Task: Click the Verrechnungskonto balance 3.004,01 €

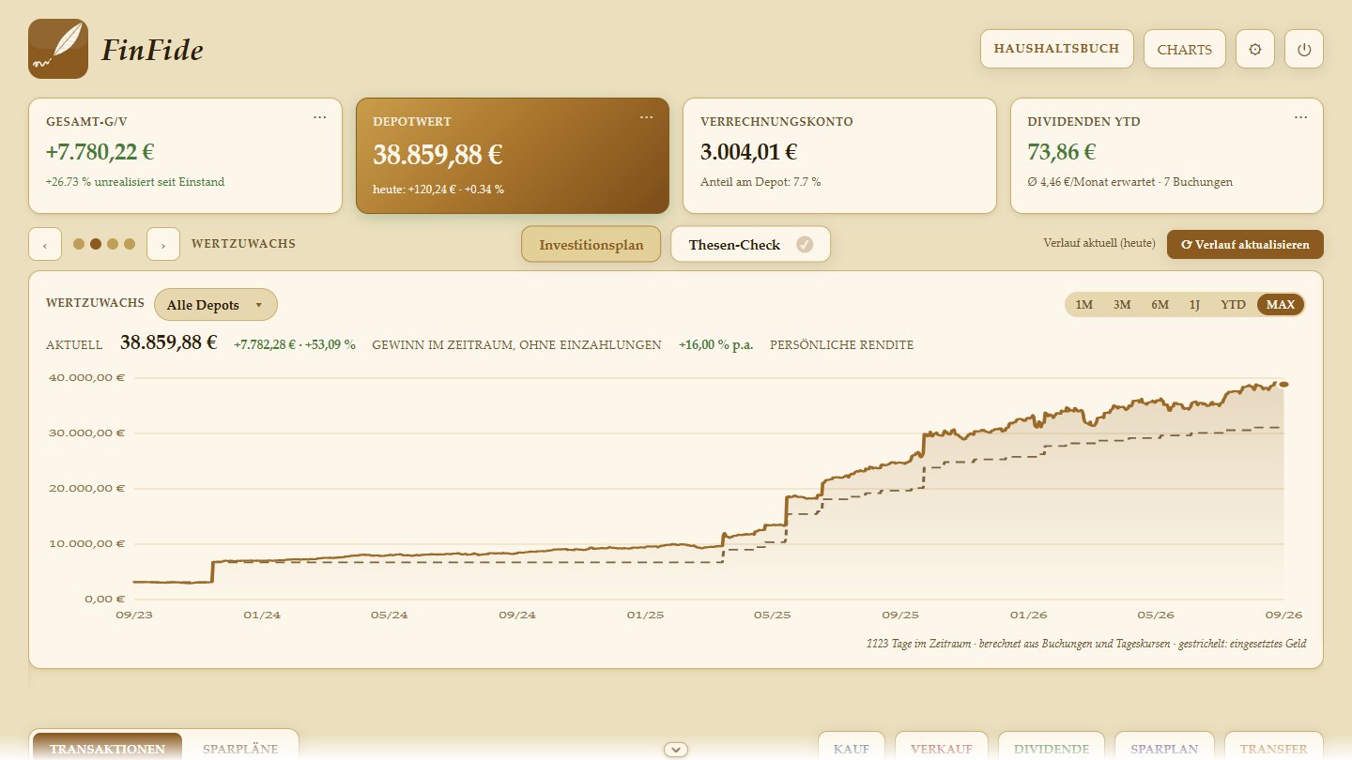Action: (x=749, y=151)
